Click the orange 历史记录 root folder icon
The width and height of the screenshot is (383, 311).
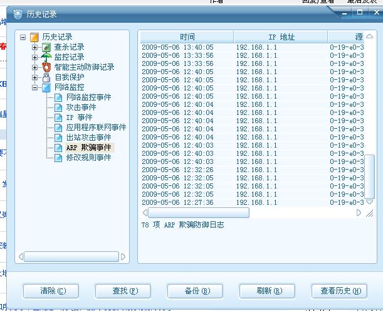[34, 37]
